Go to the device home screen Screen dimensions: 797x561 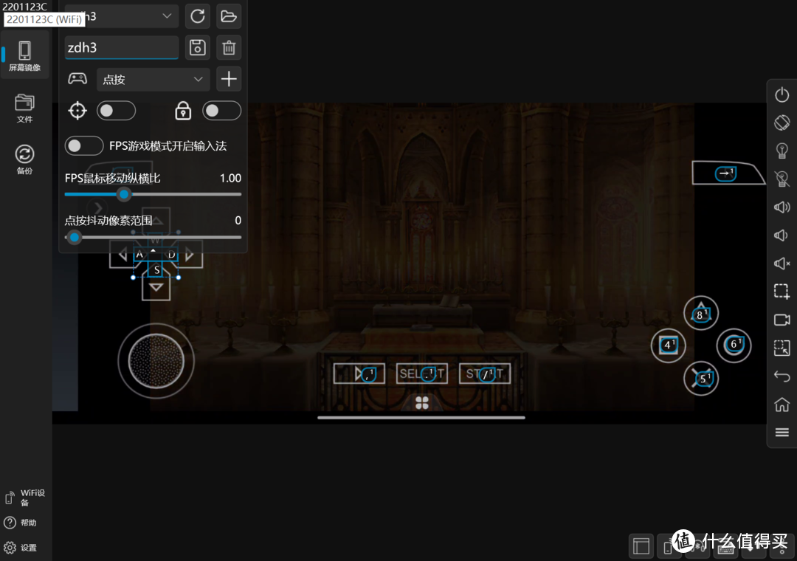pos(782,404)
